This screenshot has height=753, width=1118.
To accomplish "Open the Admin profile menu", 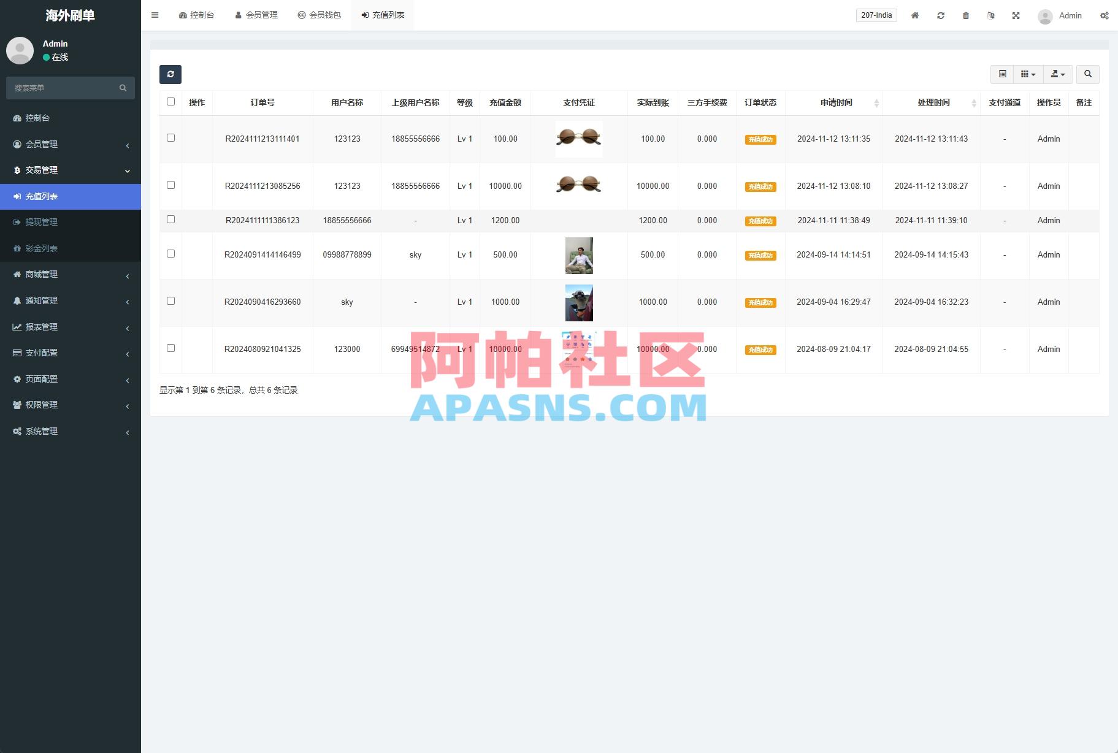I will point(1060,15).
